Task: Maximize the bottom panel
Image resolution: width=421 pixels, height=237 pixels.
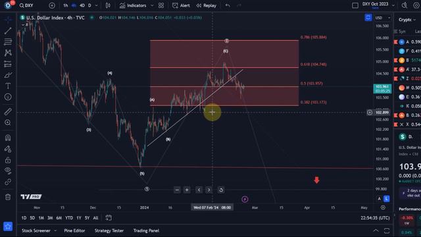Action: point(387,230)
